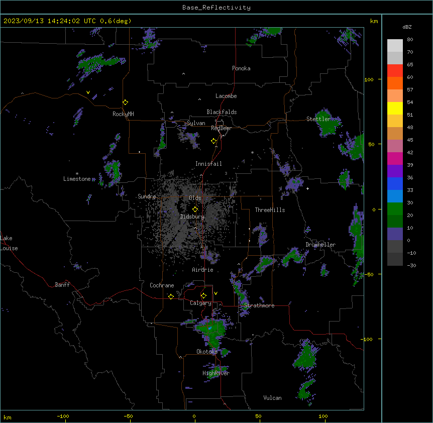Click the dBZ legend heading
This screenshot has width=433, height=423.
point(407,27)
